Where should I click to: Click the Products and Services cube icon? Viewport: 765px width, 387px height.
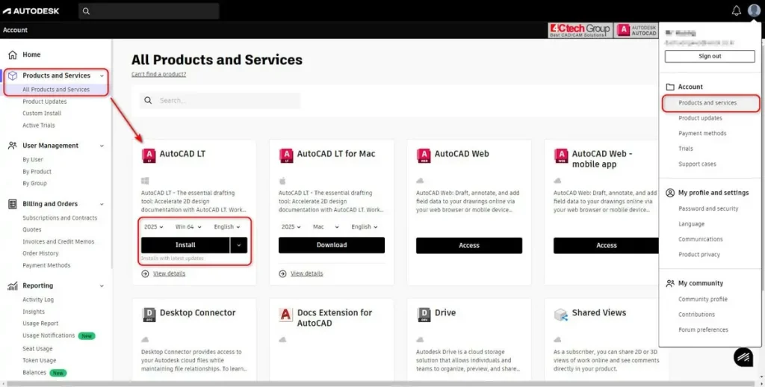pyautogui.click(x=13, y=75)
